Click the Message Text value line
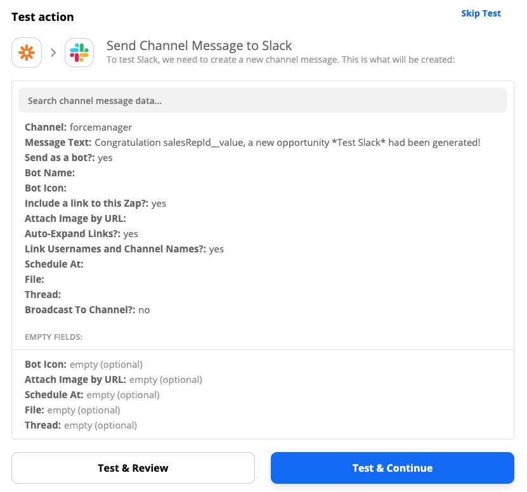Viewport: 527px width, 492px height. (252, 143)
